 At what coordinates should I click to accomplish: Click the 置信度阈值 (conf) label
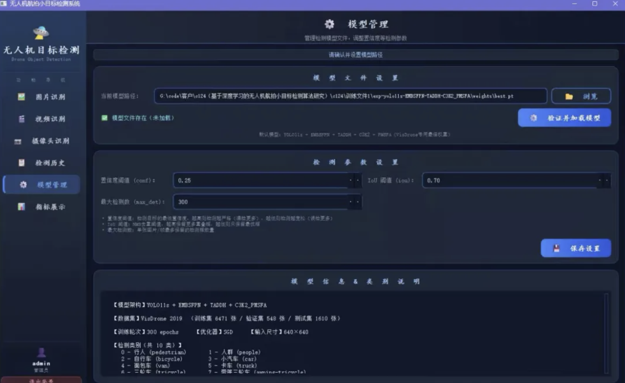[128, 180]
